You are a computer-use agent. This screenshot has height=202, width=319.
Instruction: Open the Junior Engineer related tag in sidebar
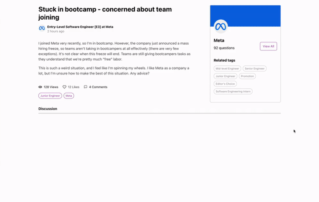pos(225,76)
